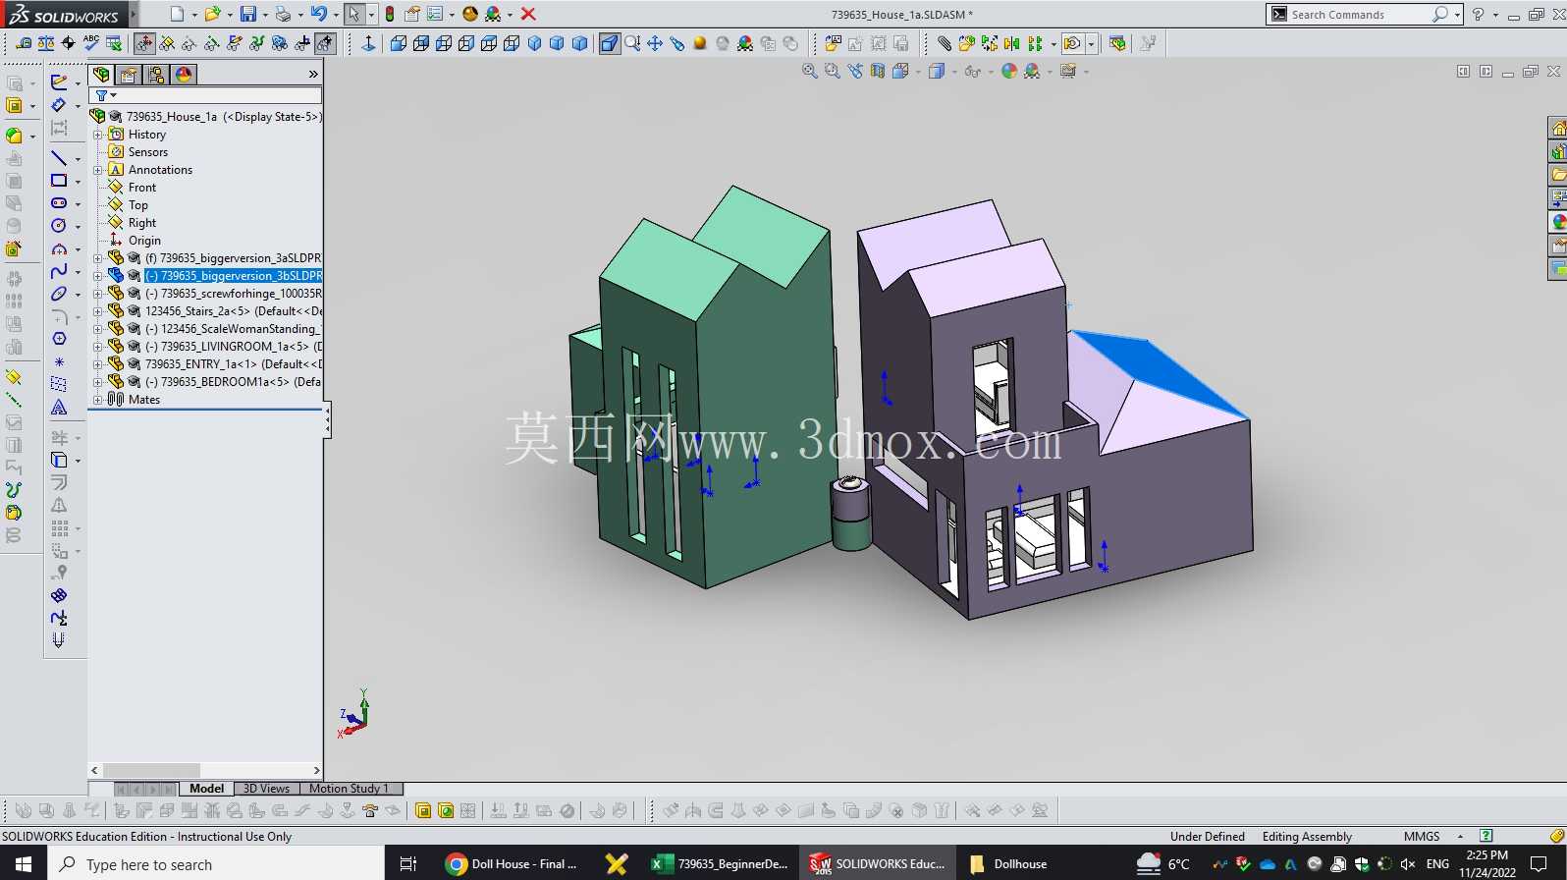Expand the 739635_biggerversion_3a component node
The image size is (1567, 880).
[x=98, y=258]
